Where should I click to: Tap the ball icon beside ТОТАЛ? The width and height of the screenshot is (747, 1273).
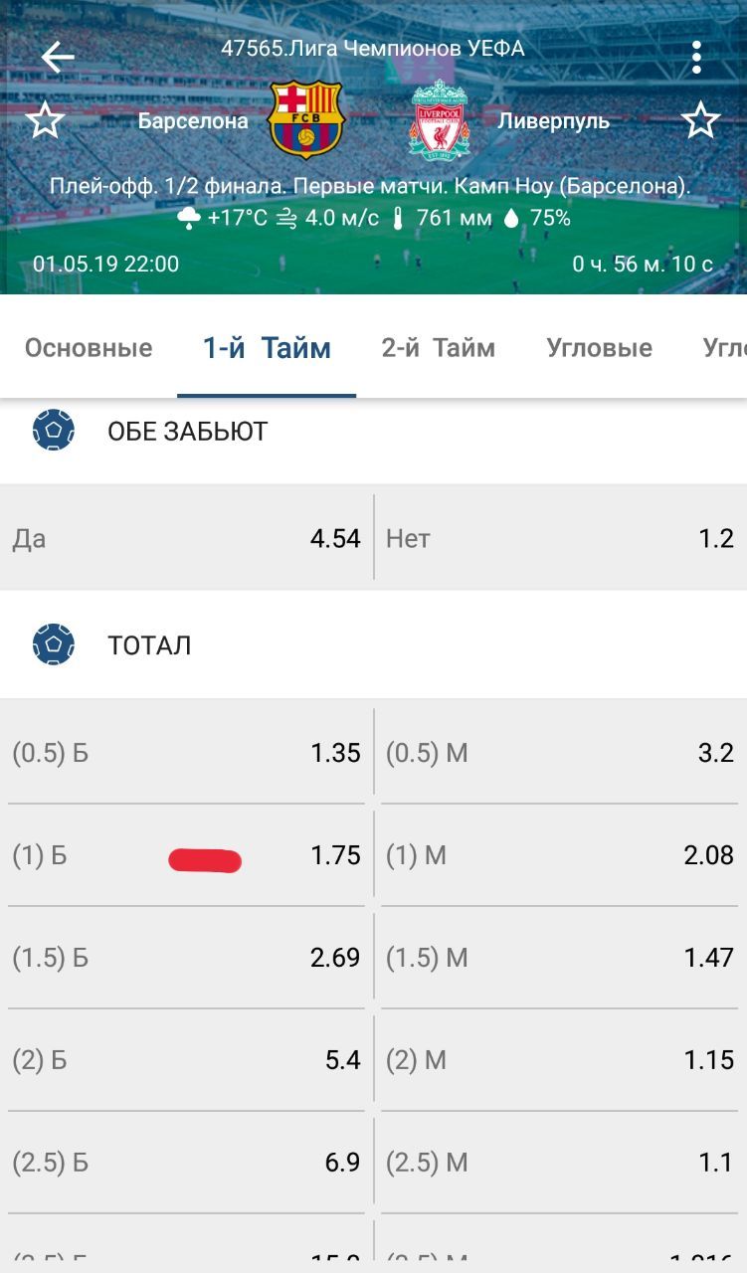click(x=54, y=645)
